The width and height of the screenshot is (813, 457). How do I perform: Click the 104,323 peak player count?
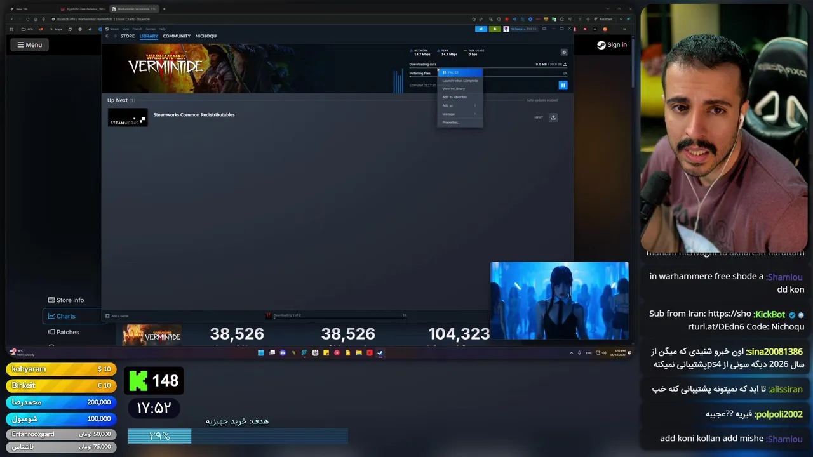459,334
